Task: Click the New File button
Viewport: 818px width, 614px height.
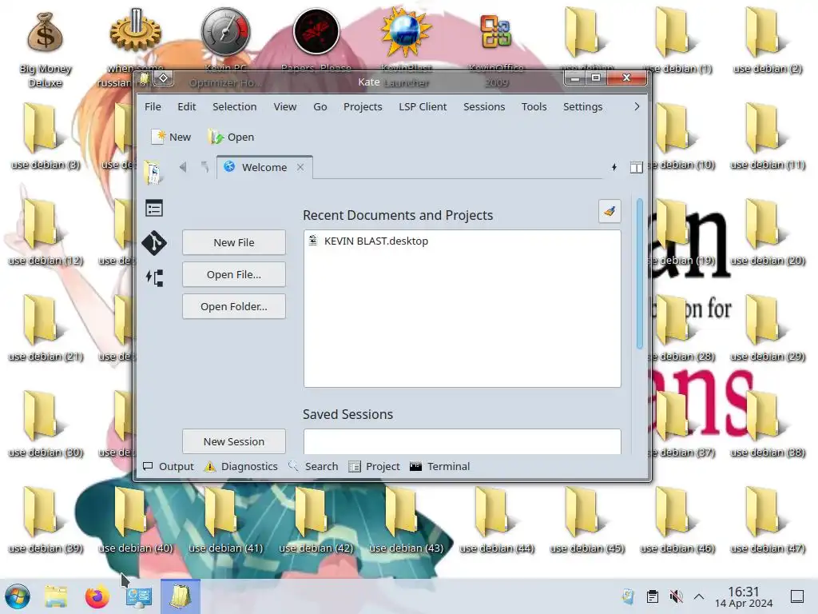Action: [234, 242]
